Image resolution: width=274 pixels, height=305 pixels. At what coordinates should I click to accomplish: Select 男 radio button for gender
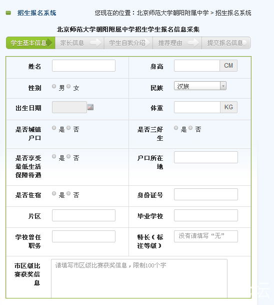tap(54, 86)
